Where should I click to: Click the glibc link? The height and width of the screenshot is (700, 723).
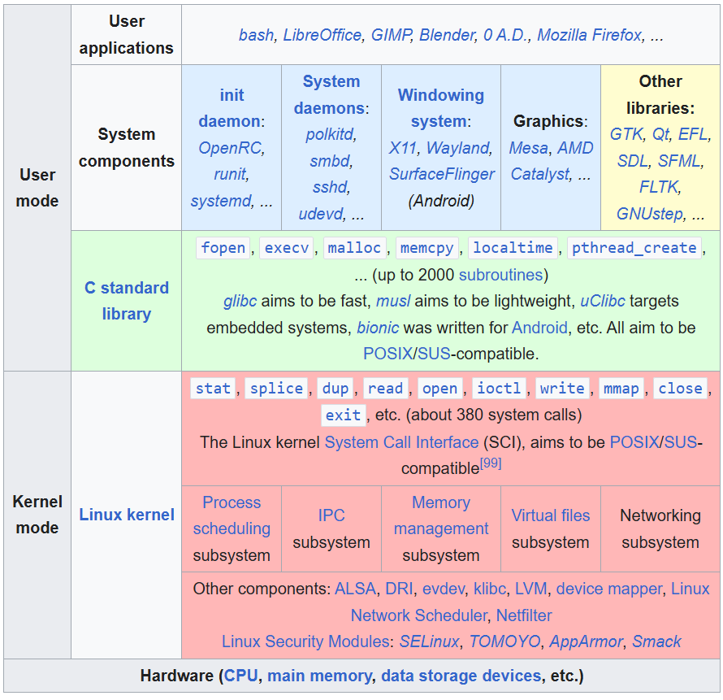pos(240,301)
